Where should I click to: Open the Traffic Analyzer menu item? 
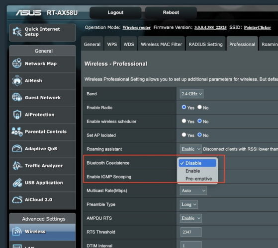pyautogui.click(x=42, y=166)
